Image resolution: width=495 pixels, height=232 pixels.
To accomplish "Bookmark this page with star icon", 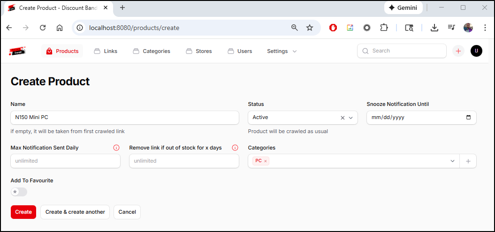I will pyautogui.click(x=310, y=28).
